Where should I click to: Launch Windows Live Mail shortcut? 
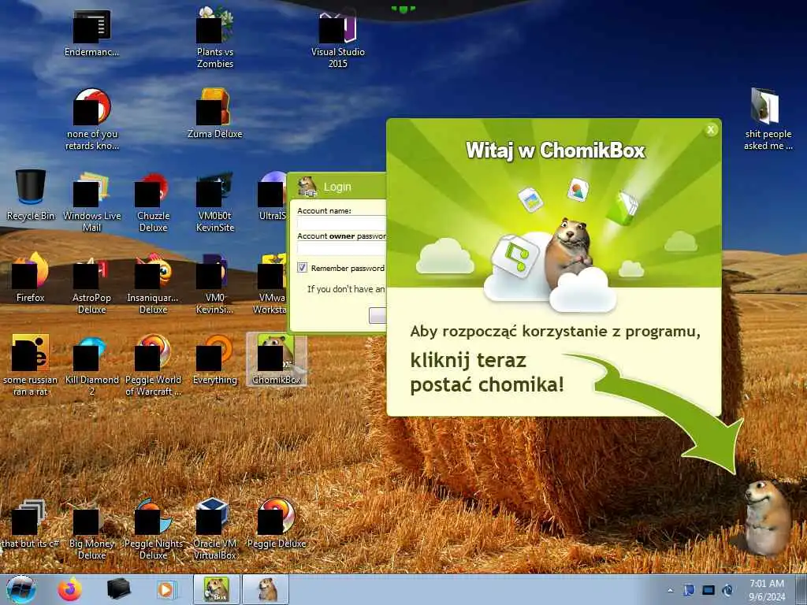(x=91, y=201)
